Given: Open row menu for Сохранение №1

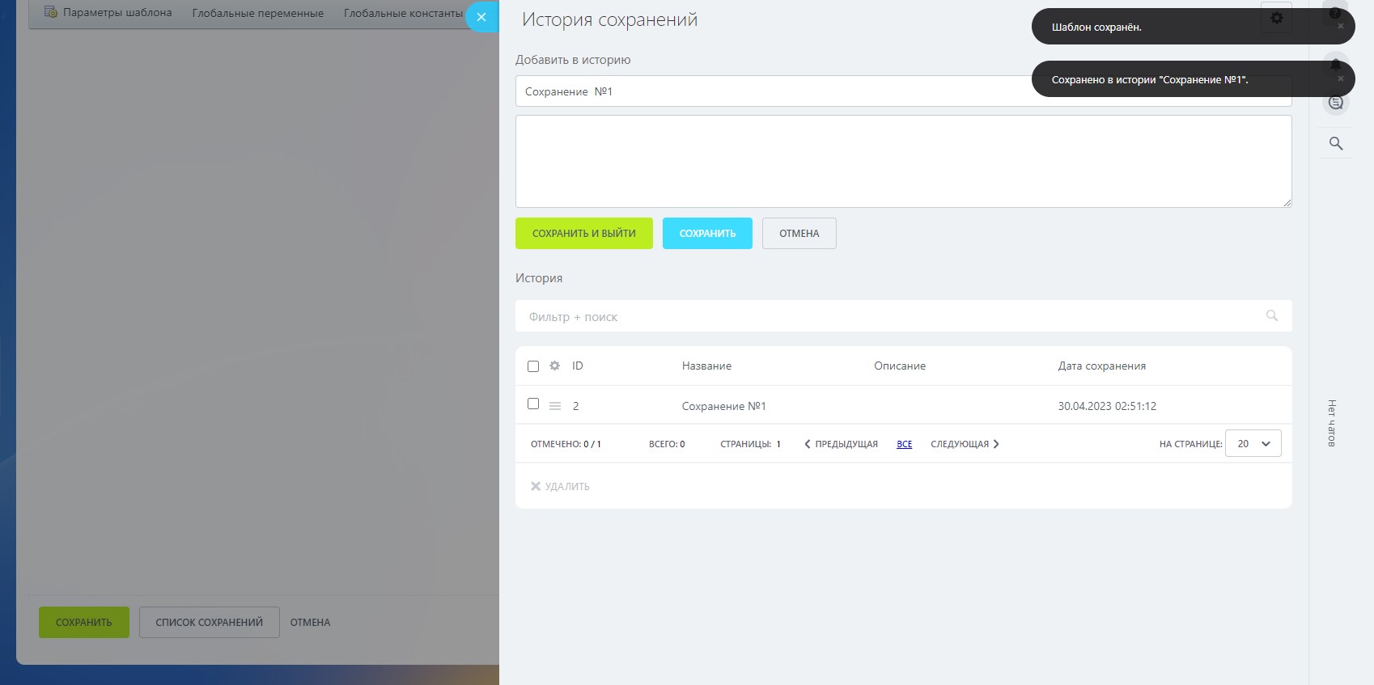Looking at the screenshot, I should 555,406.
